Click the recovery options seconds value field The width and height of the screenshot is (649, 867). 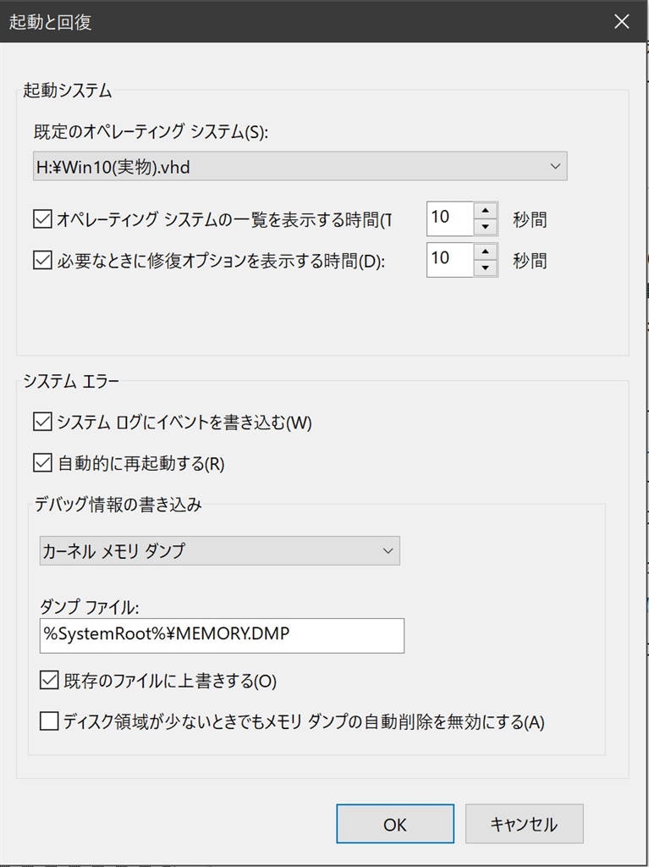click(x=448, y=259)
